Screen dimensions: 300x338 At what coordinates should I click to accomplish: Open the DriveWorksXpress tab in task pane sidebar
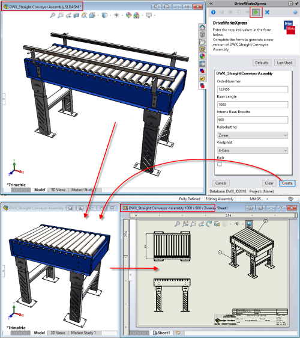coord(202,86)
